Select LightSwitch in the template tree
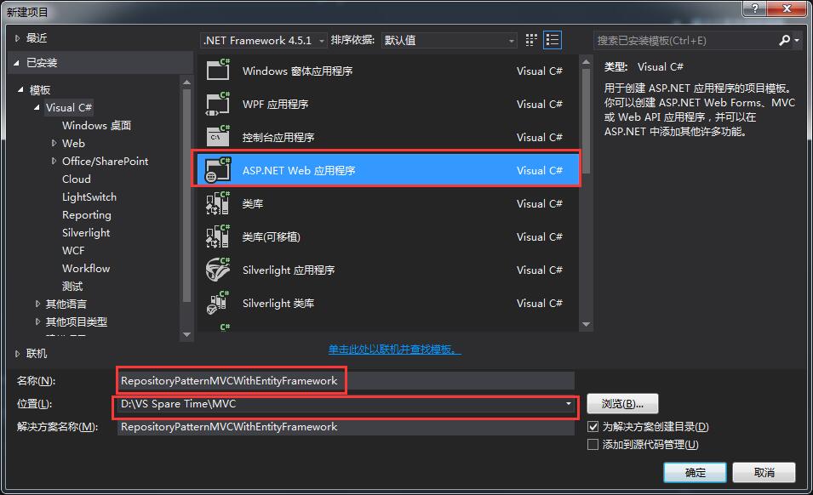The image size is (813, 495). (x=89, y=196)
